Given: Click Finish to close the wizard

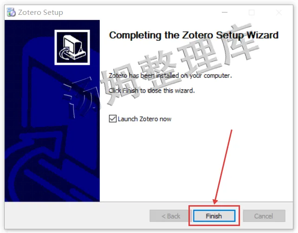Looking at the screenshot, I should click(x=214, y=216).
